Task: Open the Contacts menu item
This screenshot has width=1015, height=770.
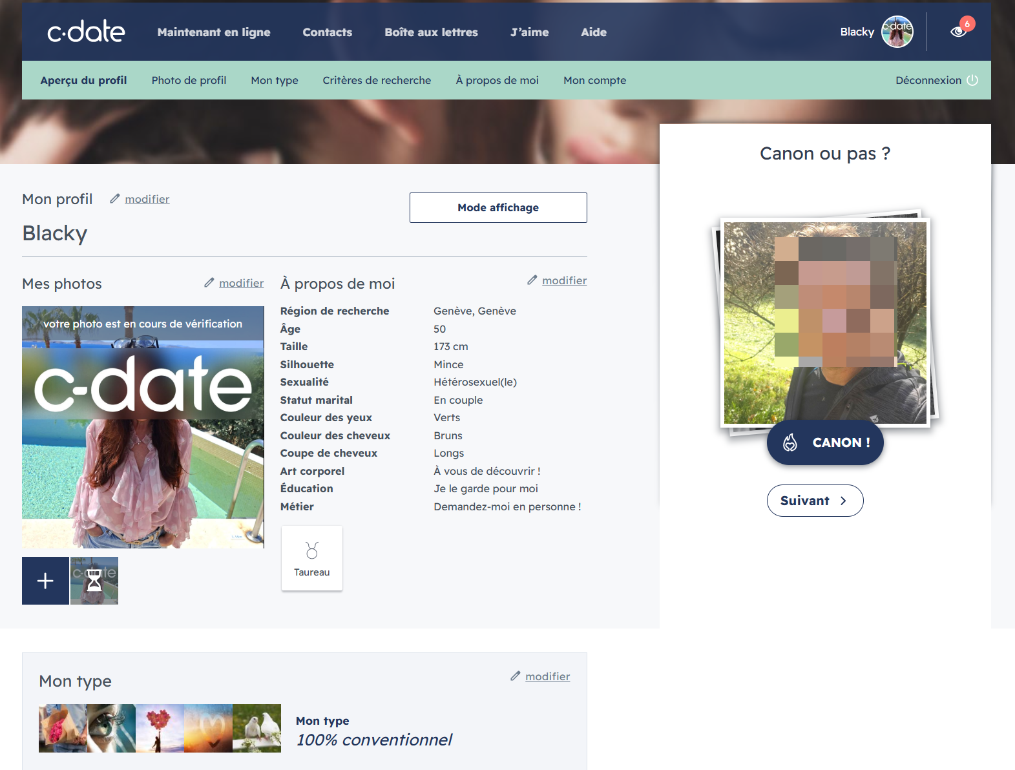Action: pyautogui.click(x=328, y=32)
